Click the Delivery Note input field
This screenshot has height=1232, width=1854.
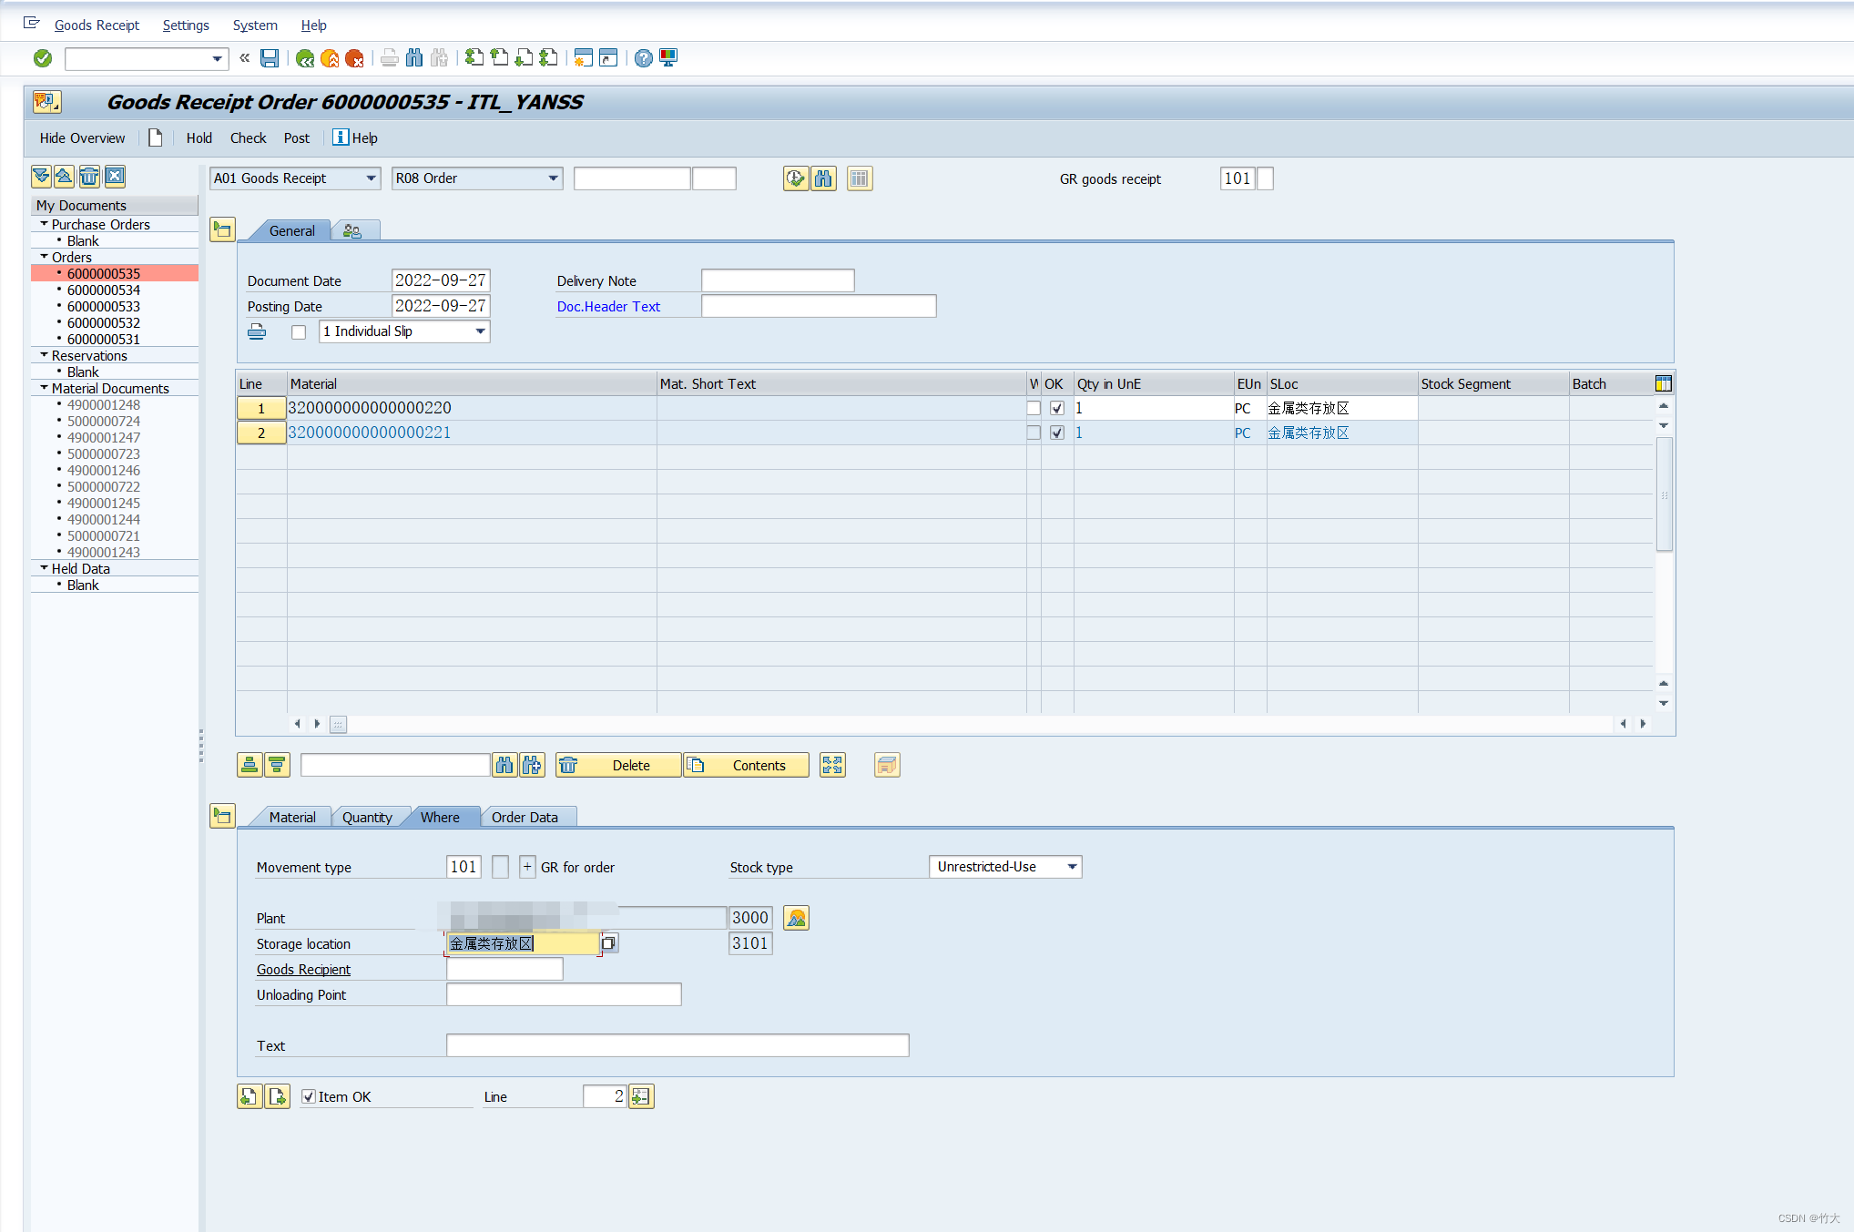777,280
